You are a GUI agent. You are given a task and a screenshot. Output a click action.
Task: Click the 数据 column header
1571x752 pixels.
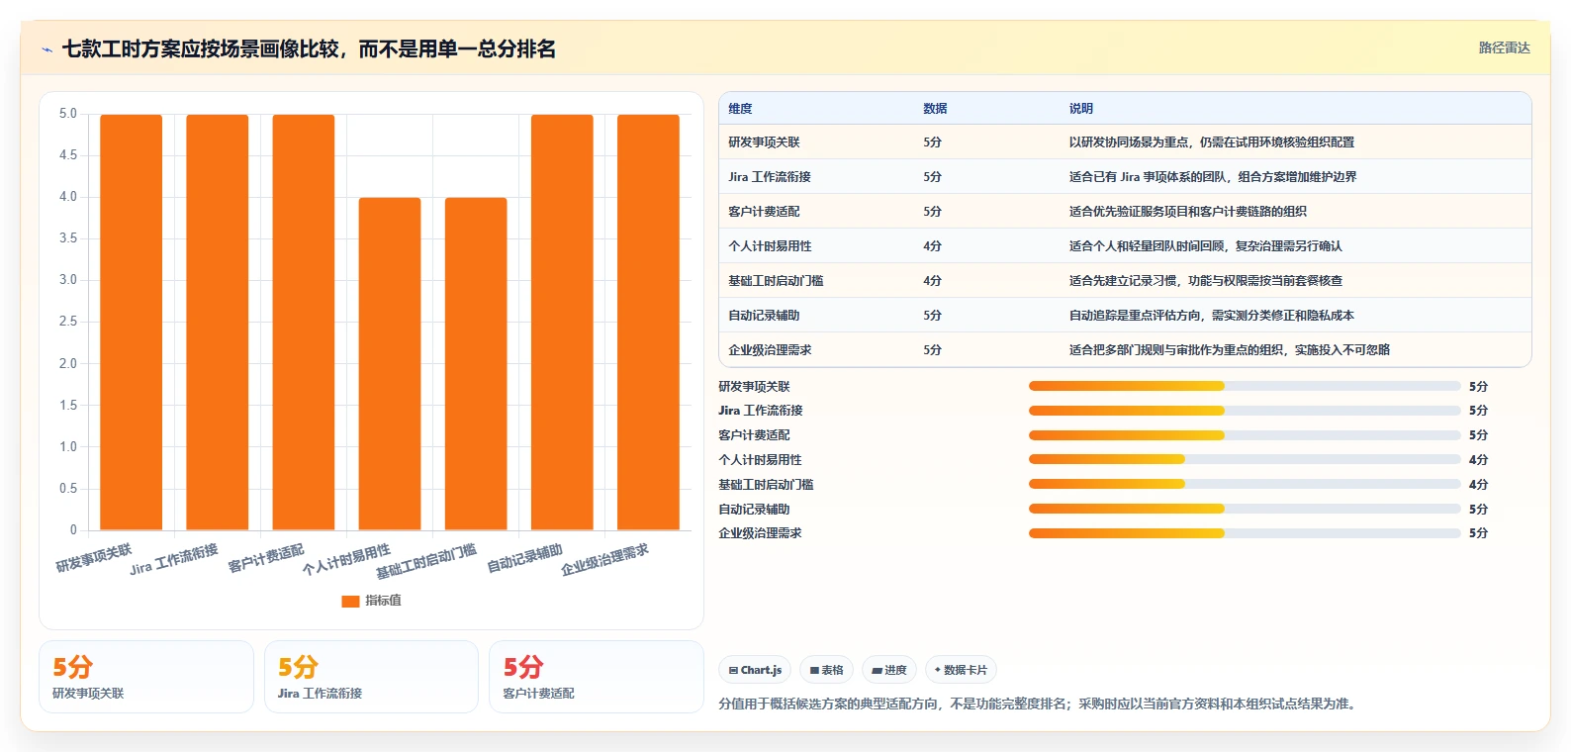pyautogui.click(x=935, y=109)
